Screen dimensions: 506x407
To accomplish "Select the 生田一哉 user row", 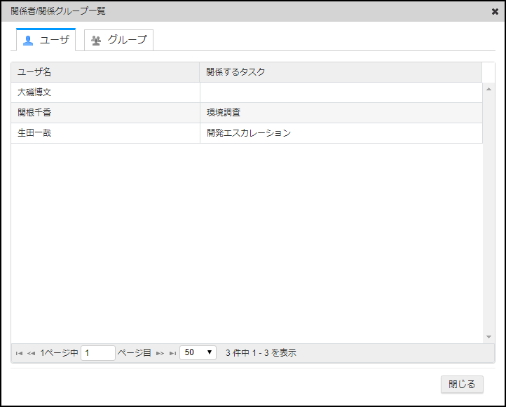I will click(105, 133).
